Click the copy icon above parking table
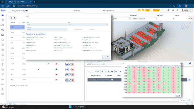The height and width of the screenshot is (109, 194). 15,18
